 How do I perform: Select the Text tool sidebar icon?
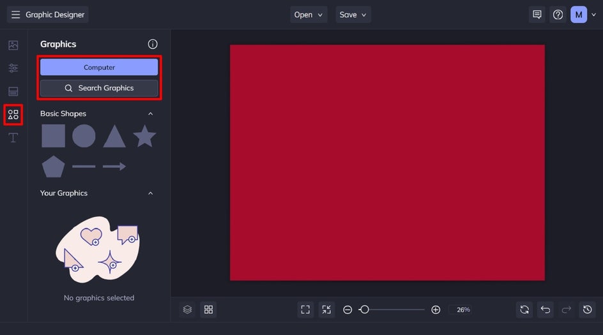(13, 138)
